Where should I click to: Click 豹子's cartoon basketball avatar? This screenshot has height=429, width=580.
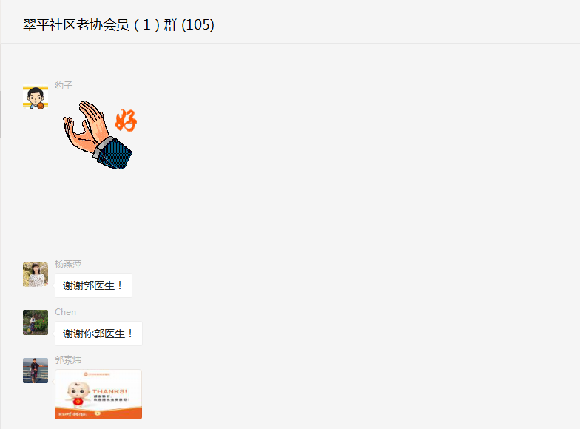(36, 97)
